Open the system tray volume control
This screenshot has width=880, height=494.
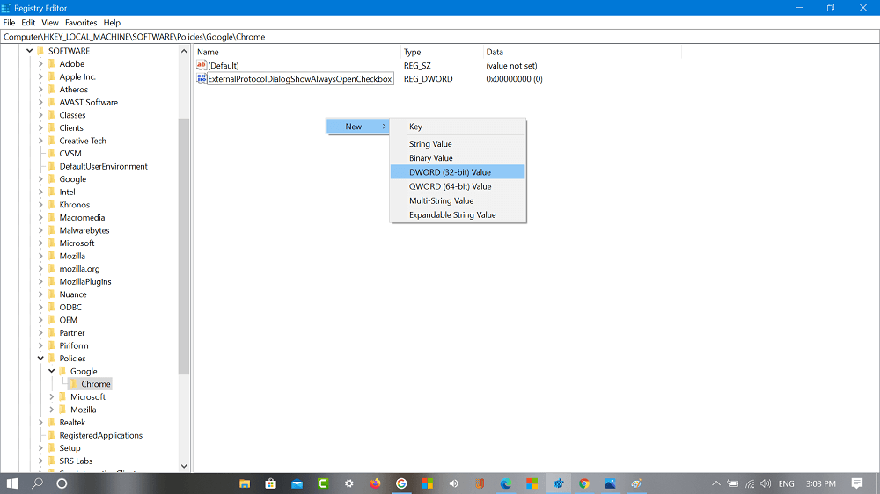coord(766,483)
